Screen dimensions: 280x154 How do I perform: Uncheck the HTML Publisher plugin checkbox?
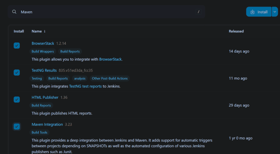[17, 100]
